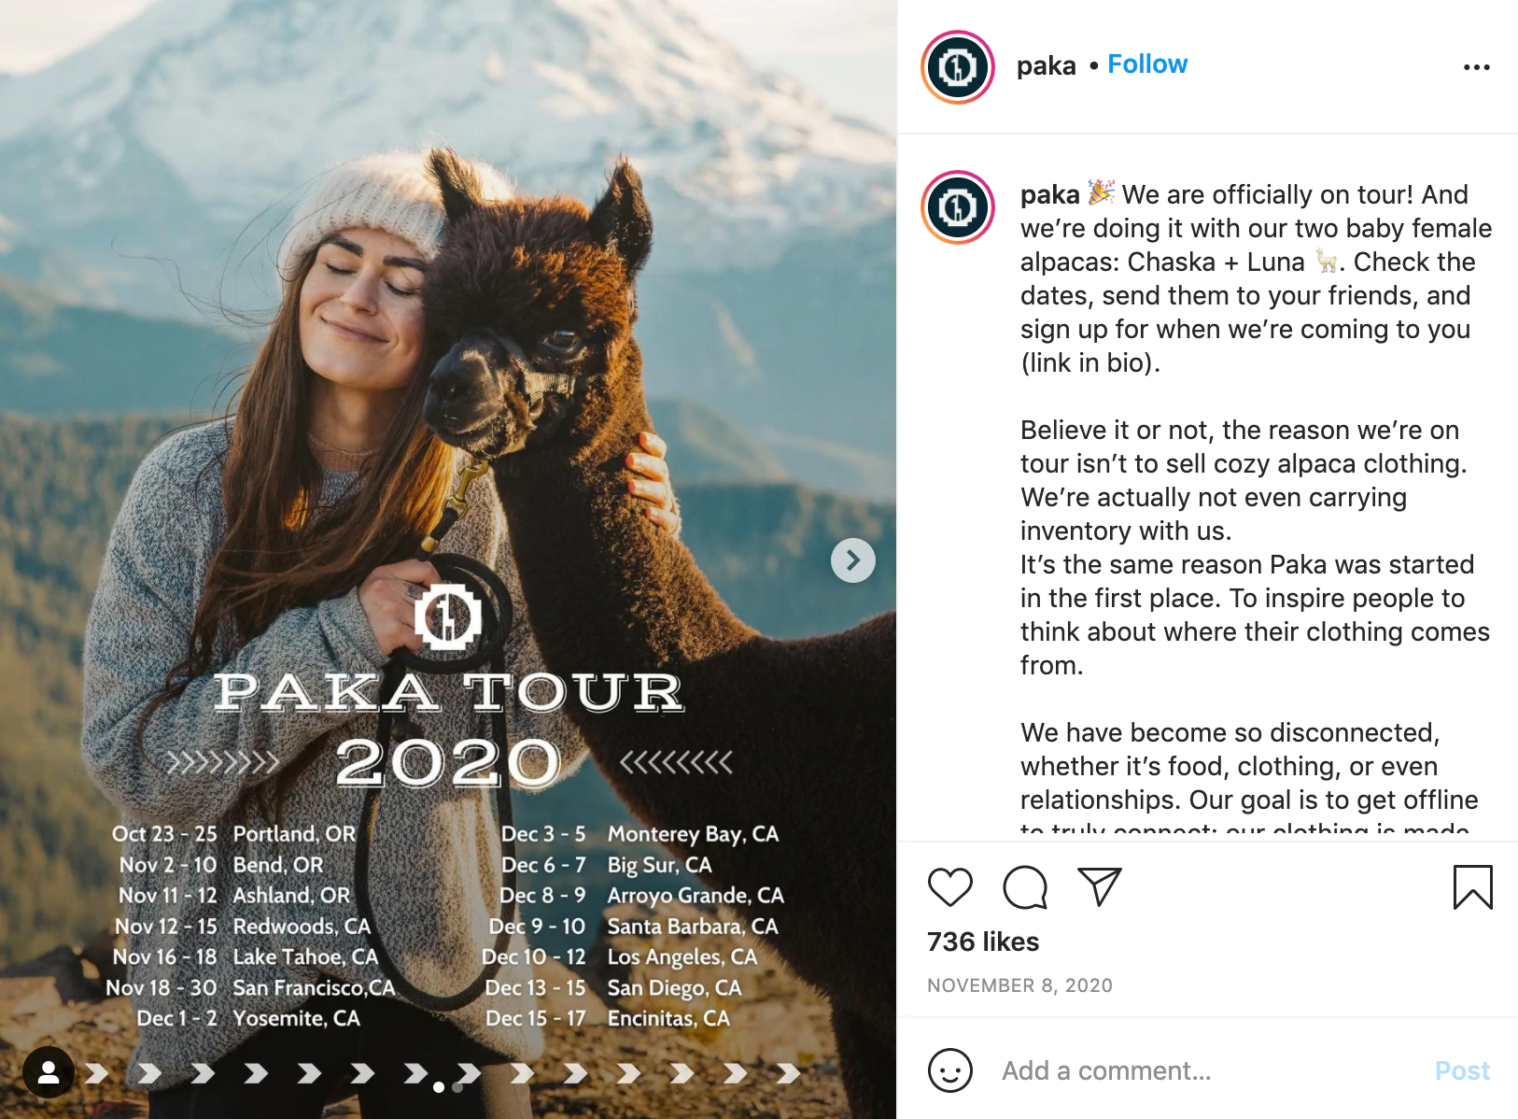1518x1119 pixels.
Task: Open comments via speech bubble icon
Action: tap(1025, 886)
